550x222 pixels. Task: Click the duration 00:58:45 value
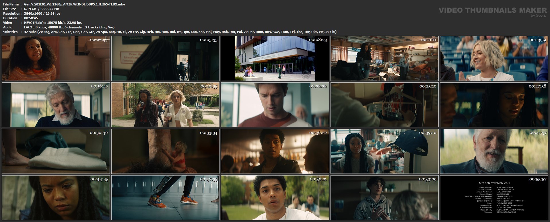click(31, 18)
